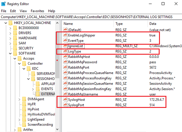Select the HyFR key
This screenshot has height=132, width=182.
point(32,104)
